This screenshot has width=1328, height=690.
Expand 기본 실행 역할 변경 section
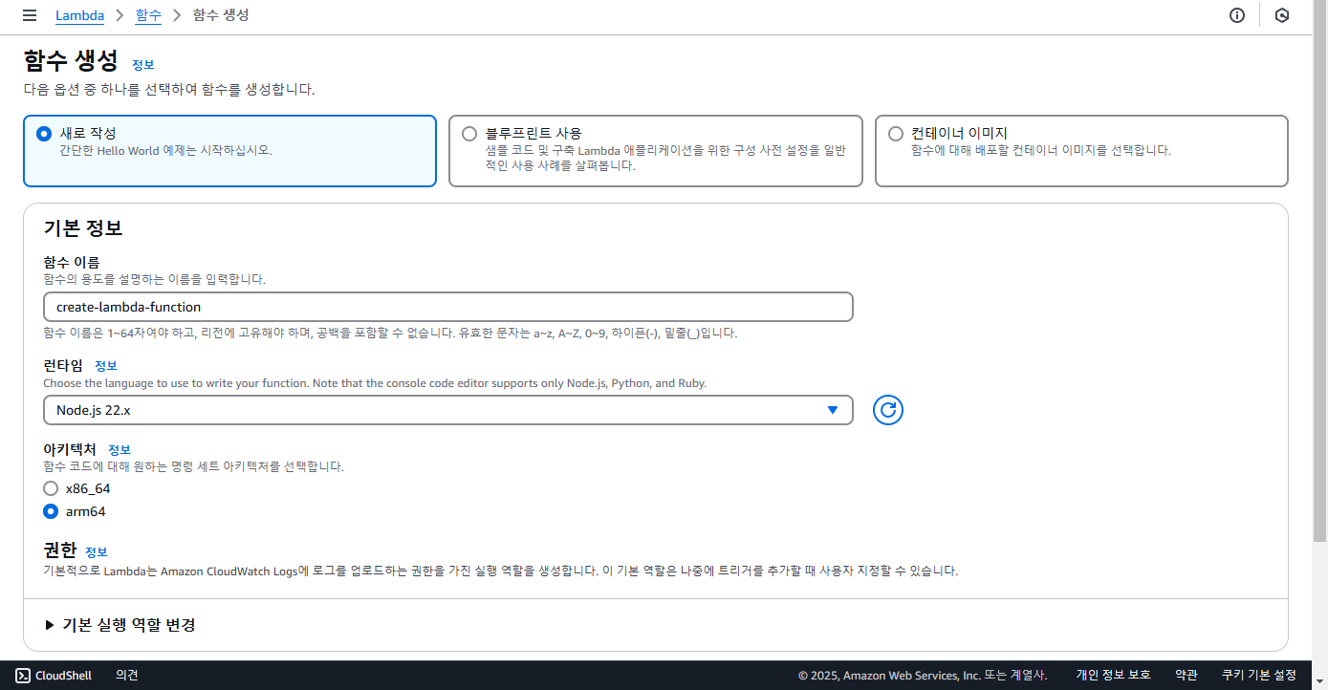(x=120, y=625)
